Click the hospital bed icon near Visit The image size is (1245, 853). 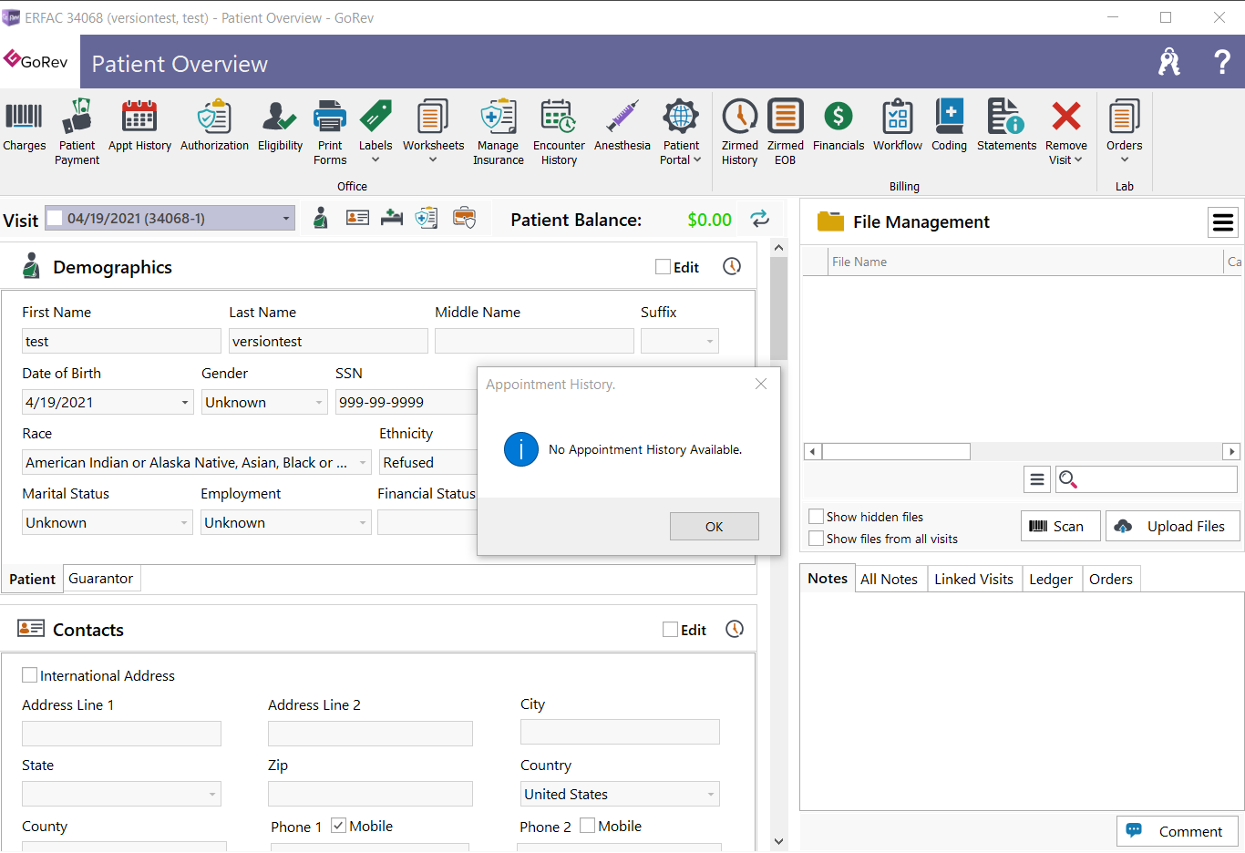(x=392, y=218)
